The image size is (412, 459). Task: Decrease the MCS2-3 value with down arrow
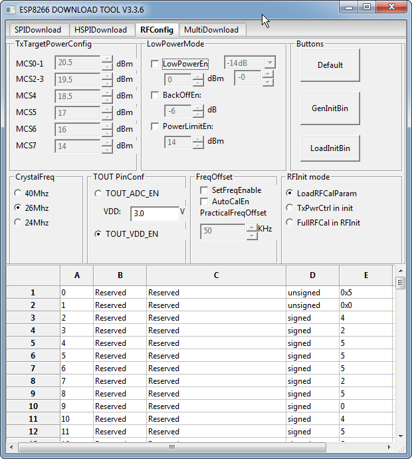[107, 83]
